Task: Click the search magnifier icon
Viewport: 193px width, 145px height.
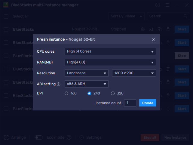Action: (x=185, y=16)
